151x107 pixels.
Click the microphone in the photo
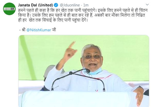[88, 71]
